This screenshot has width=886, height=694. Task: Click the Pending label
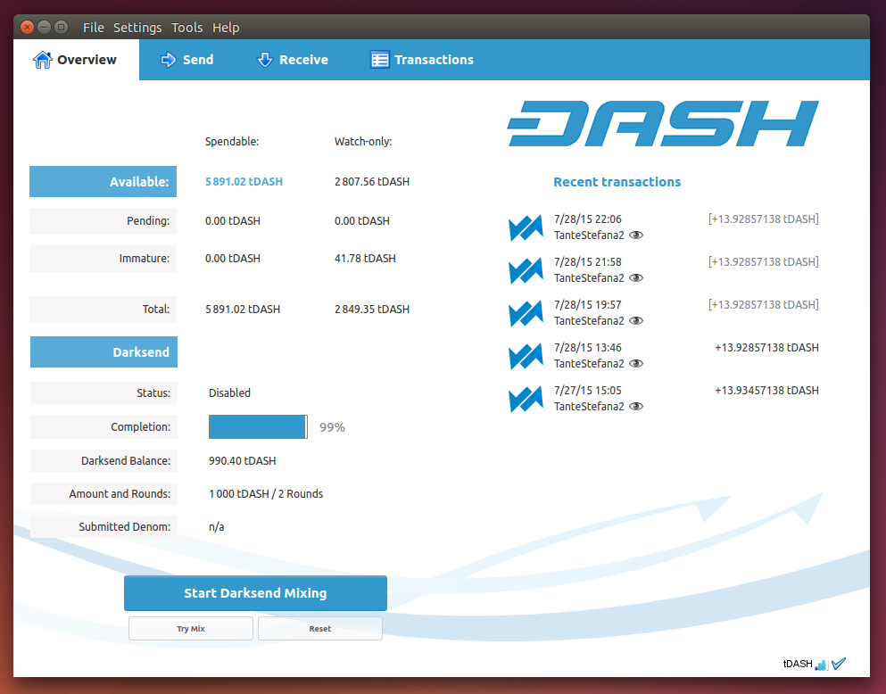tap(103, 221)
